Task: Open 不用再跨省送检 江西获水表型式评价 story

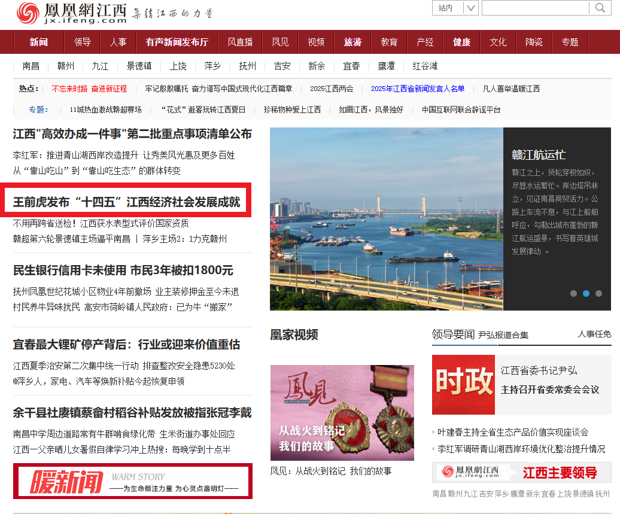Action: click(x=101, y=223)
